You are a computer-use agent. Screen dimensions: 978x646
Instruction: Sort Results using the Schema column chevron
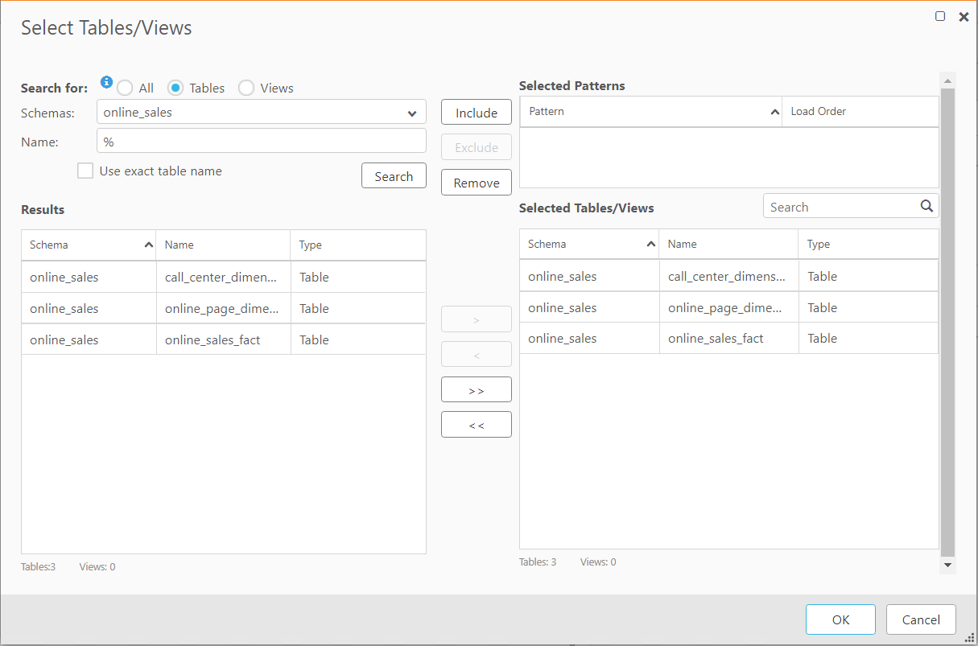(x=149, y=245)
